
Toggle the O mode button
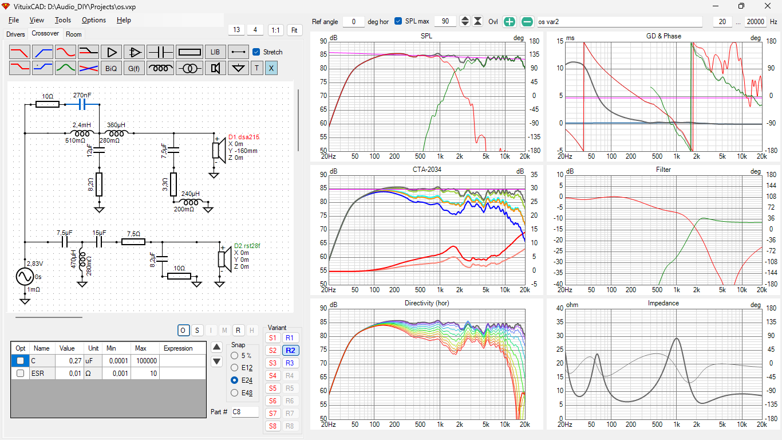point(183,330)
